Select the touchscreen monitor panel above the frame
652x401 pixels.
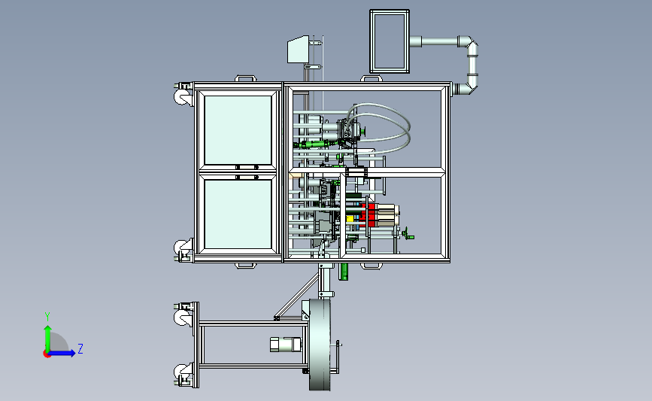pyautogui.click(x=390, y=41)
